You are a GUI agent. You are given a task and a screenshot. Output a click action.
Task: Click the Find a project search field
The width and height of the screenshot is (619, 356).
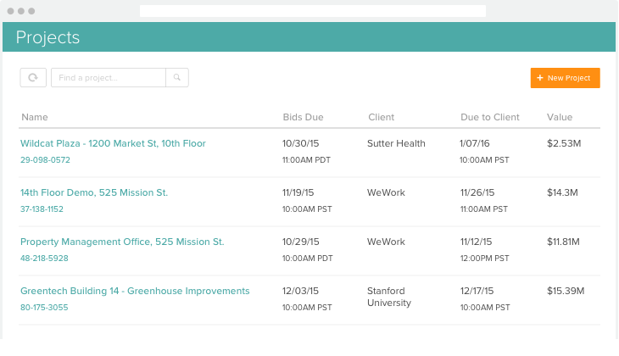(109, 77)
